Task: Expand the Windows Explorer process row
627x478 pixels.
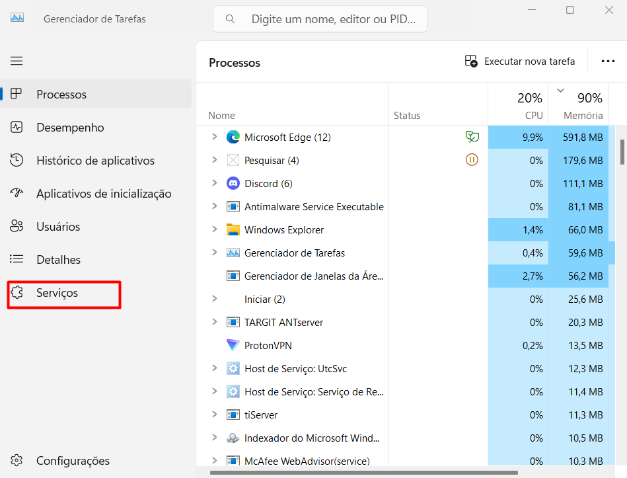Action: (214, 229)
